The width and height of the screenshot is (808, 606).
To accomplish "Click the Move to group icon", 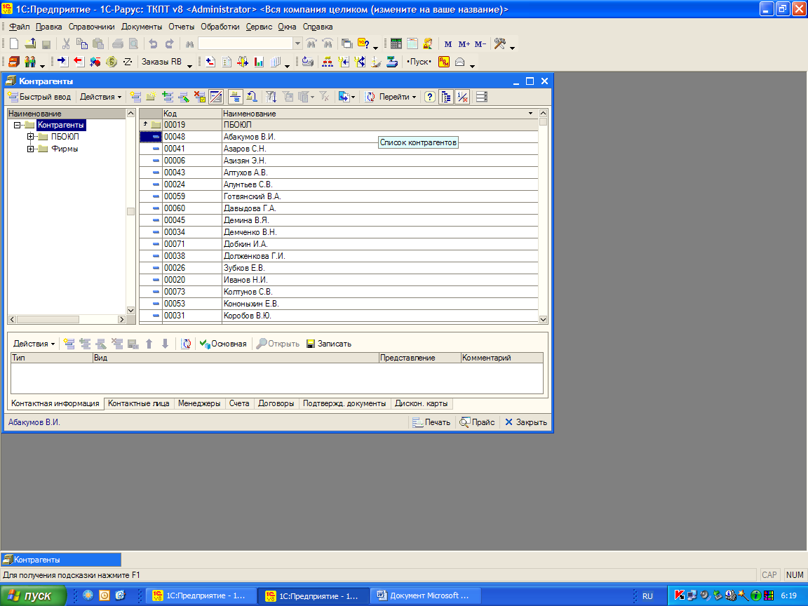I will pyautogui.click(x=251, y=96).
